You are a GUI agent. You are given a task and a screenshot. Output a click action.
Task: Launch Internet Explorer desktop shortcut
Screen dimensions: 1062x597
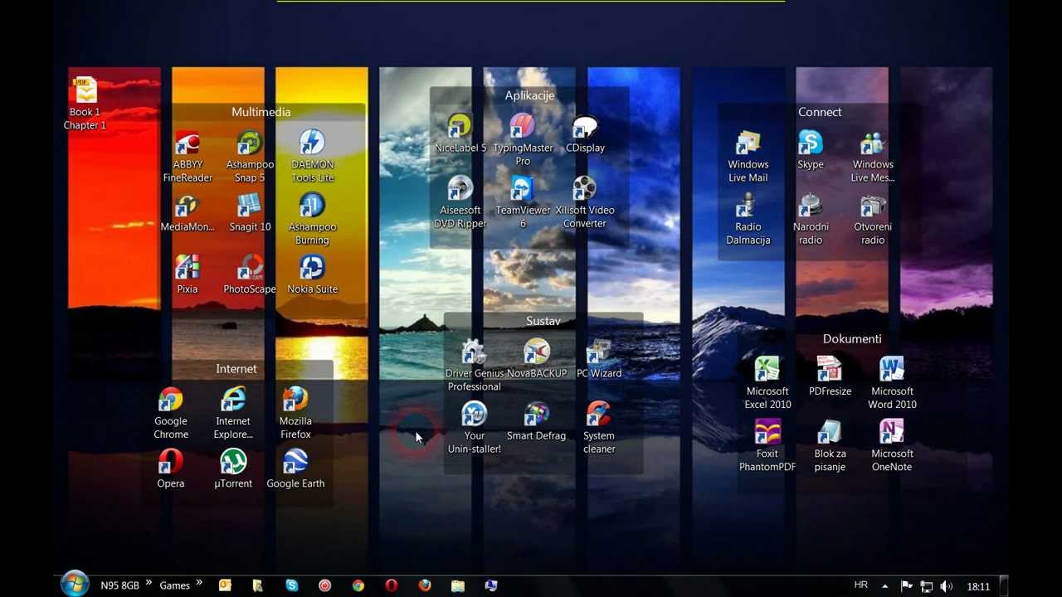(233, 413)
